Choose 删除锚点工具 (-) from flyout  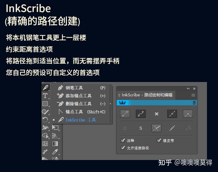81,104
